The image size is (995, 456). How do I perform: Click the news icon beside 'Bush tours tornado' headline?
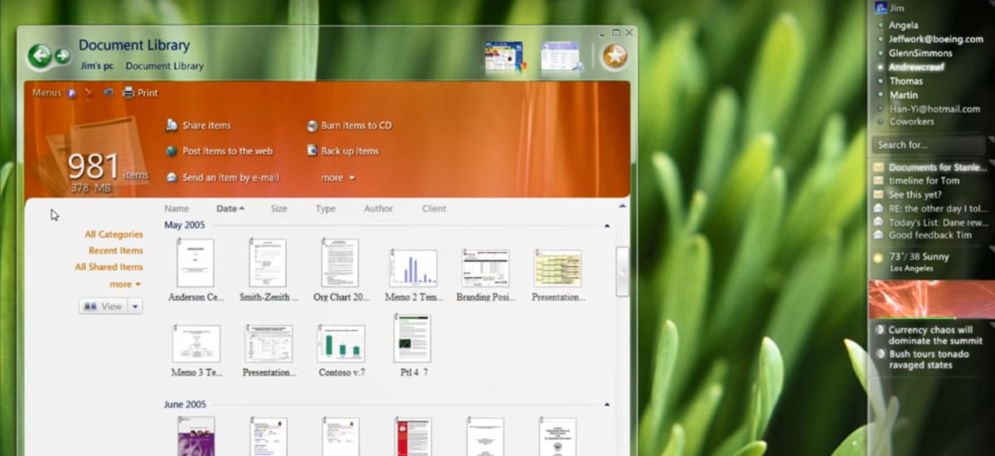coord(880,354)
